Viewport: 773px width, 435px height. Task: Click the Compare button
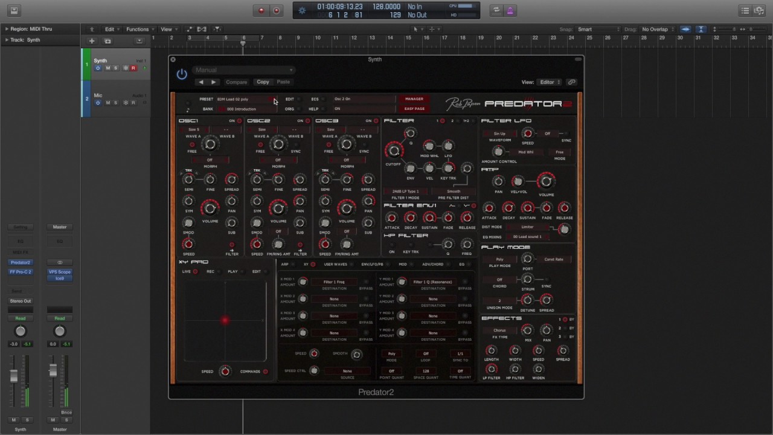(x=236, y=82)
